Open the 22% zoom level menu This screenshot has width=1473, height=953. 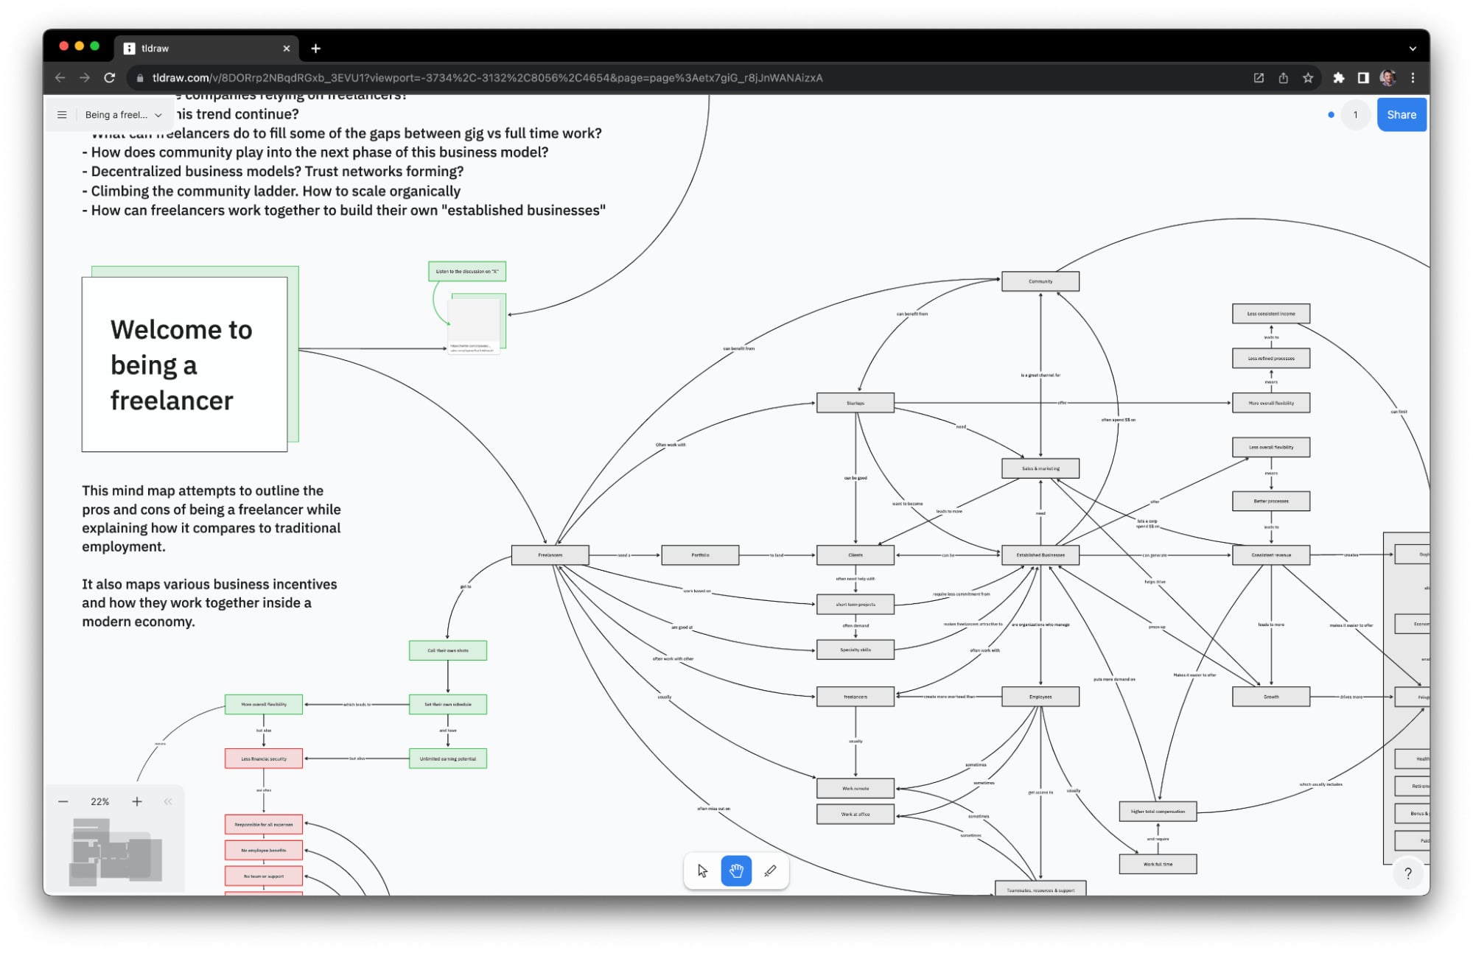[x=100, y=802]
